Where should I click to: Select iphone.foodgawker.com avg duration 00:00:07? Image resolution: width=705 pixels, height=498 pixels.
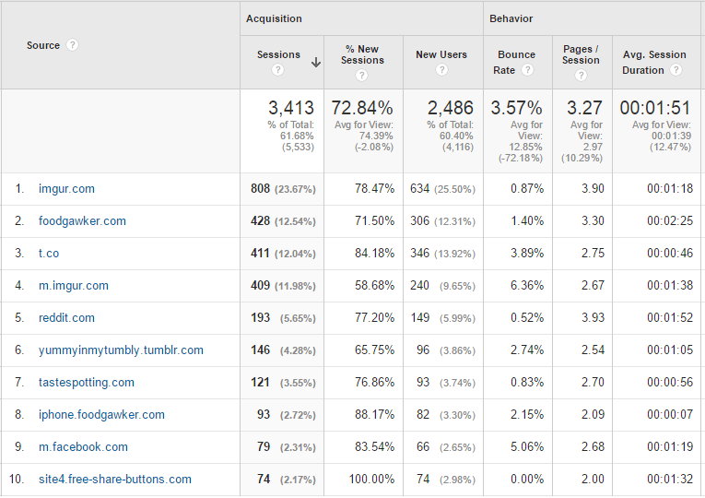670,414
